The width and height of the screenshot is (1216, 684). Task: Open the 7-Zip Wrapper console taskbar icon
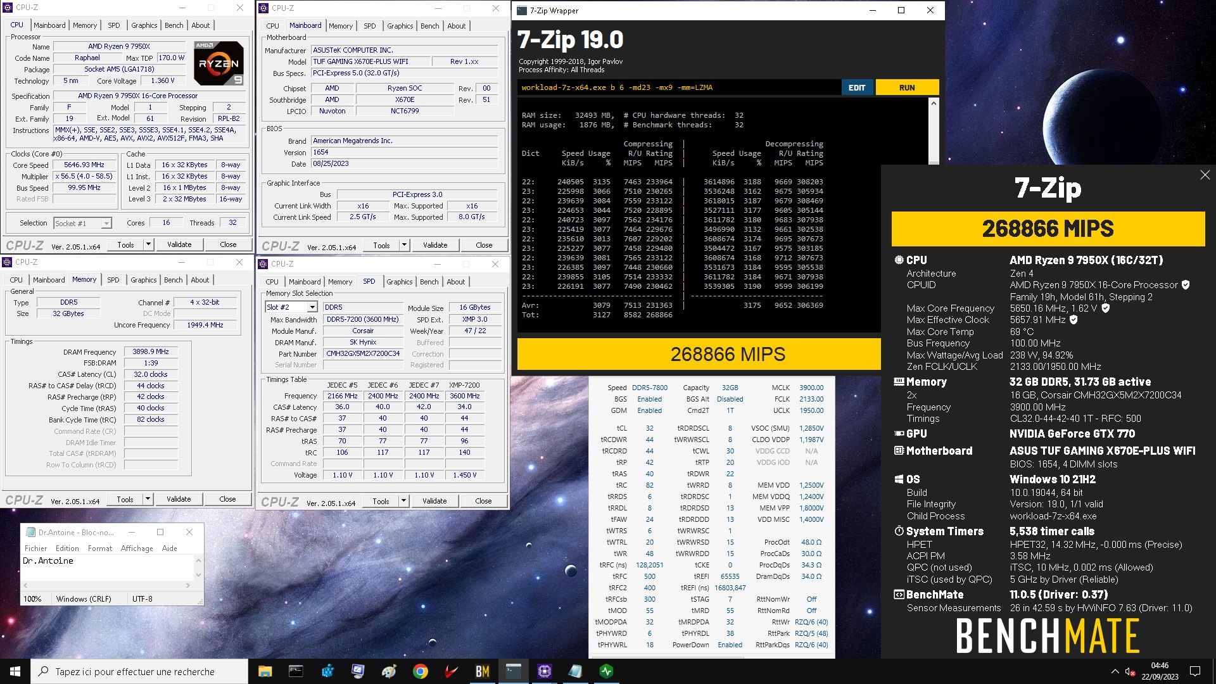click(514, 671)
